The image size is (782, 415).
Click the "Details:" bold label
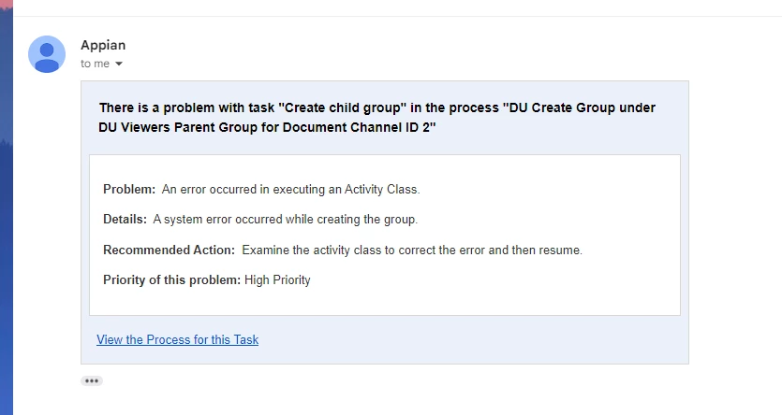coord(125,219)
